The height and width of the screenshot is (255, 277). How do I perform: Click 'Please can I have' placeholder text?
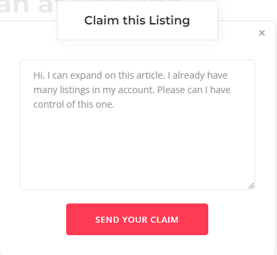(194, 90)
